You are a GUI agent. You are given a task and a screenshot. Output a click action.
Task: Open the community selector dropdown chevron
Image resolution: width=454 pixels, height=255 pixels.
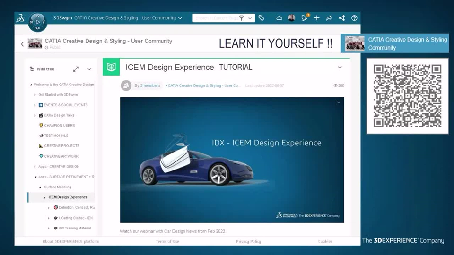coord(180,18)
